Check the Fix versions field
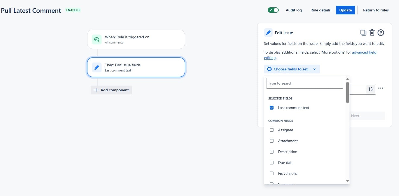399x196 pixels. [x=272, y=173]
